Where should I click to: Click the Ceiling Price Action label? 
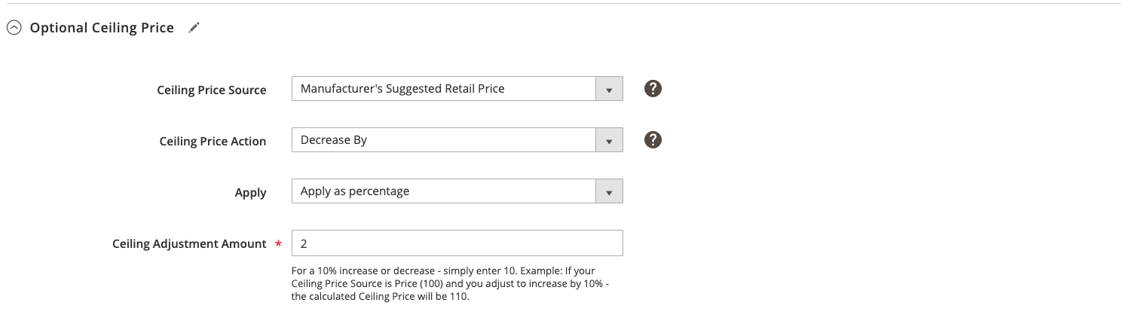point(213,141)
